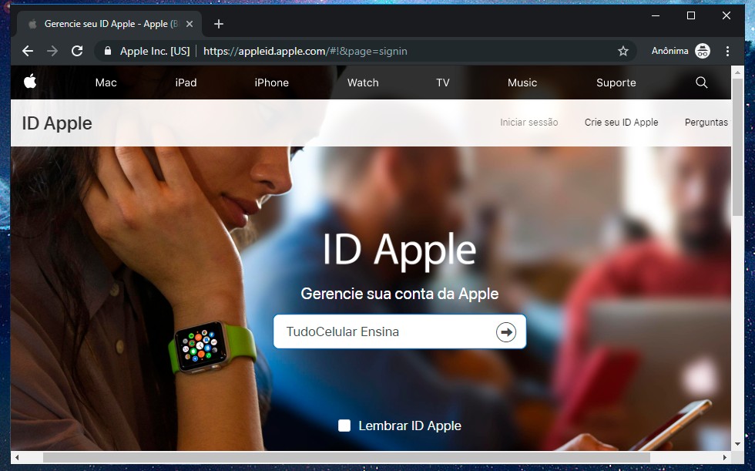755x471 pixels.
Task: Open the Chrome three-dot menu
Action: pos(727,51)
